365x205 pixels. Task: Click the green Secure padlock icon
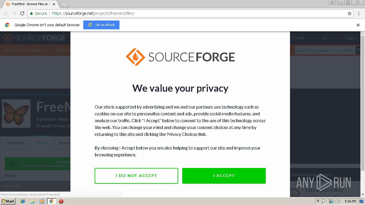click(31, 13)
